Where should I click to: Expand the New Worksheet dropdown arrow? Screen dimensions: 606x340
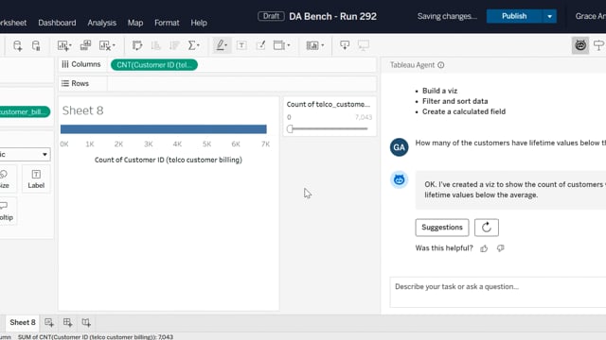point(70,45)
